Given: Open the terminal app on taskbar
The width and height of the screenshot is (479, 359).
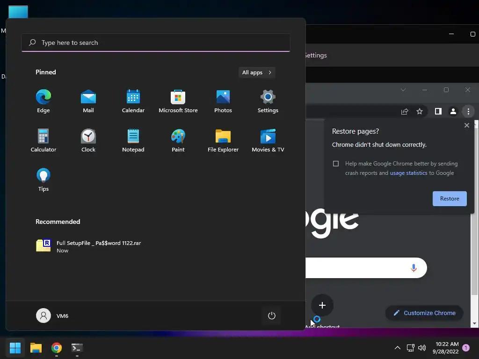Looking at the screenshot, I should coord(77,348).
